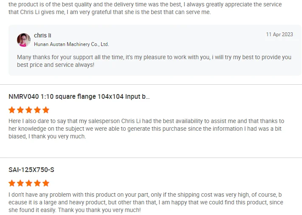Click fourth star of the NMRV040 review rating
Viewport: 302px width, 215px height.
[37, 110]
